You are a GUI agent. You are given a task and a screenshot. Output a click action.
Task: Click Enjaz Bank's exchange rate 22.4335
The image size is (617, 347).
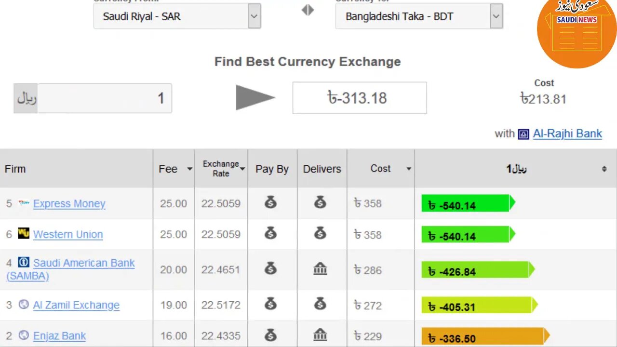pos(221,336)
